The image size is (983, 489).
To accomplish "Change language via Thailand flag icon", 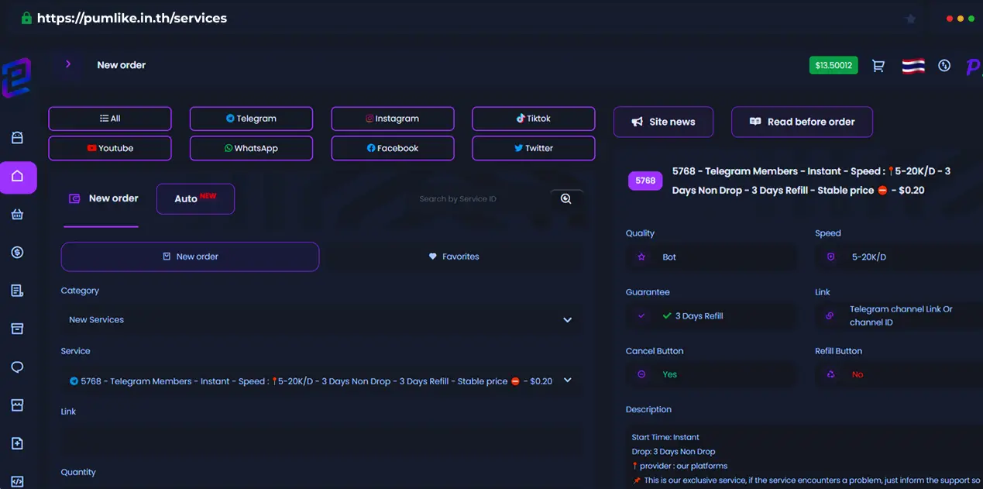I will (913, 66).
